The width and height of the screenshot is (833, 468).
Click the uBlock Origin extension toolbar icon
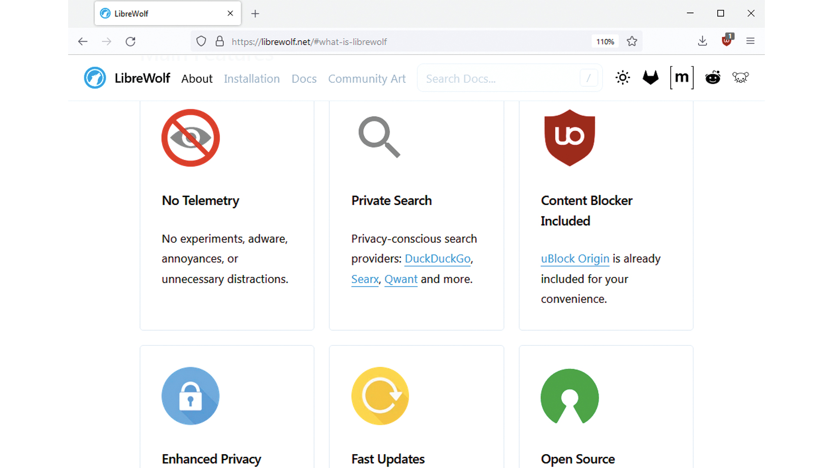tap(727, 41)
